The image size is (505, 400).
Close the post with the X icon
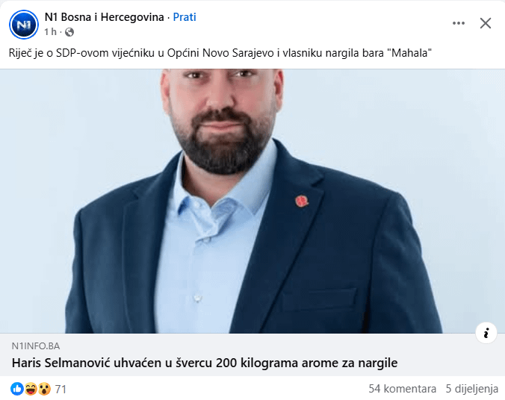tap(486, 23)
